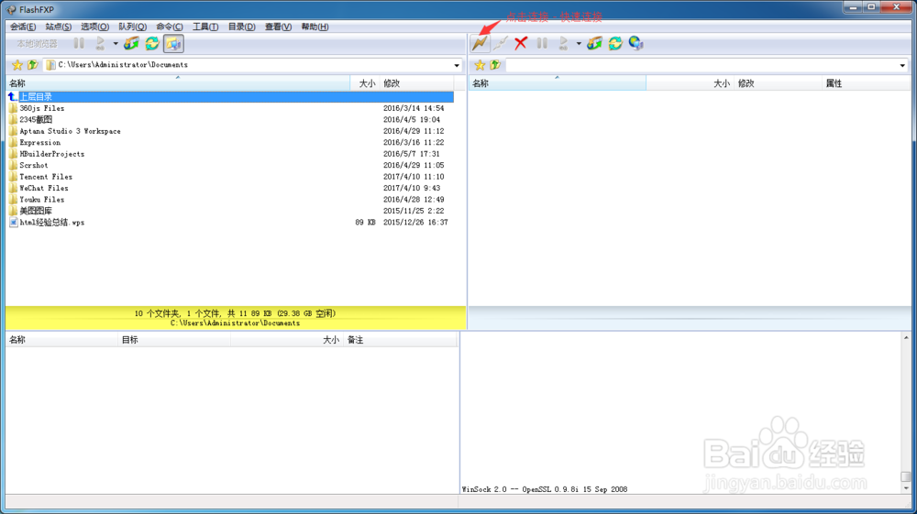917x514 pixels.
Task: Click the right pane up-folder icon
Action: 495,65
